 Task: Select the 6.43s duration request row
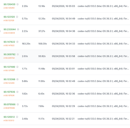pos(65,94)
